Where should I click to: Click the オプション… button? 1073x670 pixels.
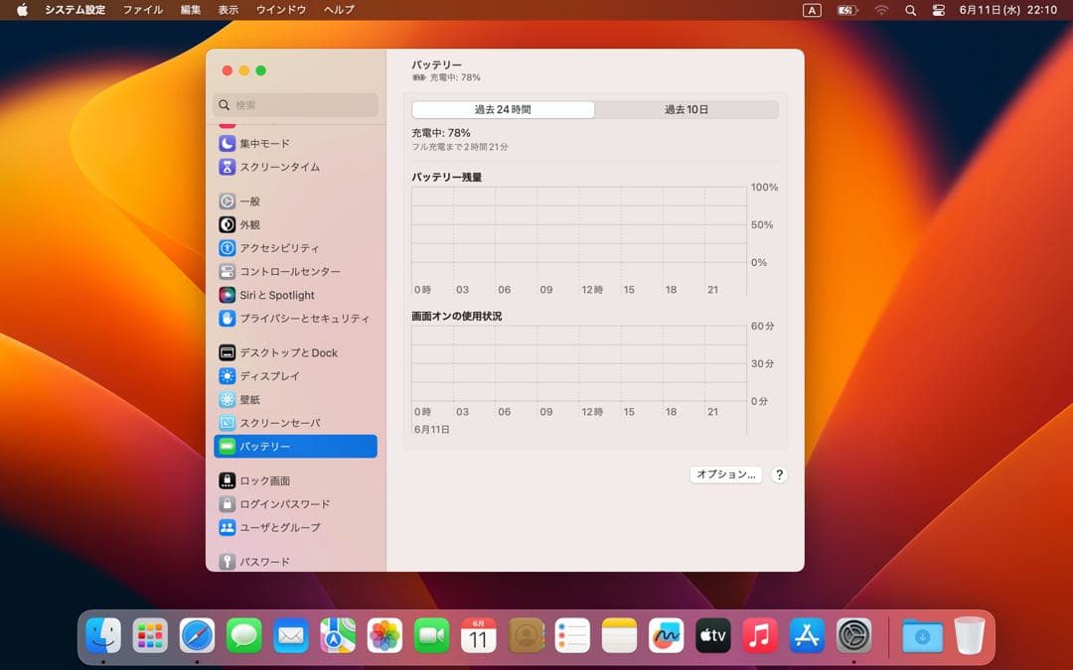point(724,474)
